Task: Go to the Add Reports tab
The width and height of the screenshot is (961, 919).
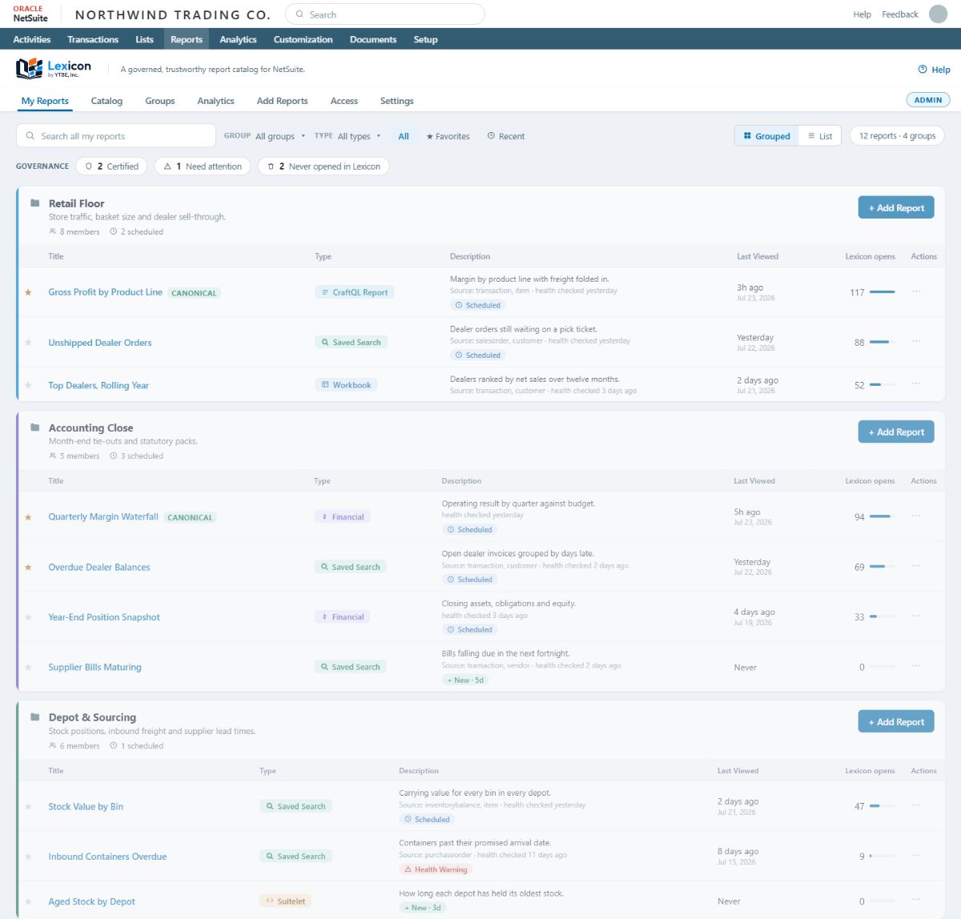Action: click(x=282, y=101)
